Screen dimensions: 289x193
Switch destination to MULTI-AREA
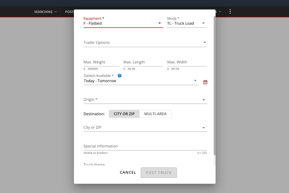click(x=155, y=114)
